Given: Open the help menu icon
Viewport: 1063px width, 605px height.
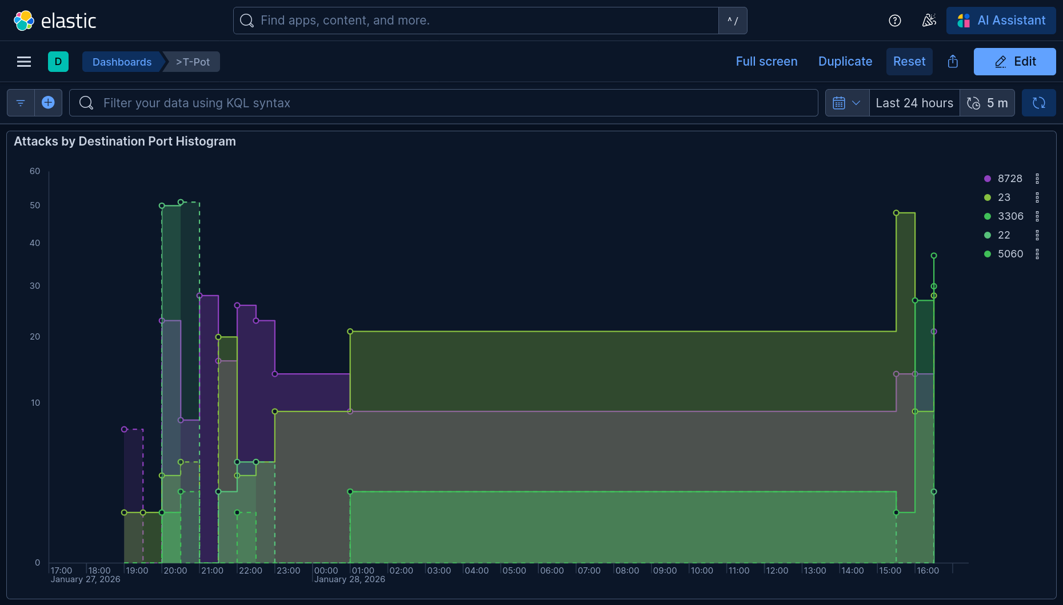Looking at the screenshot, I should click(895, 21).
